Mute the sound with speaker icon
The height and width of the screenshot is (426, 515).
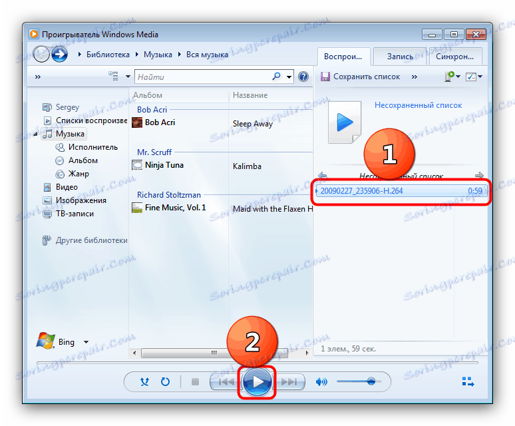point(321,381)
